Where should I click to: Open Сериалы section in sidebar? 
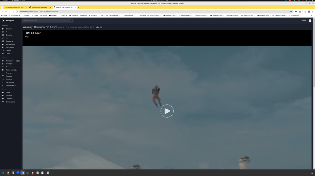(x=9, y=35)
